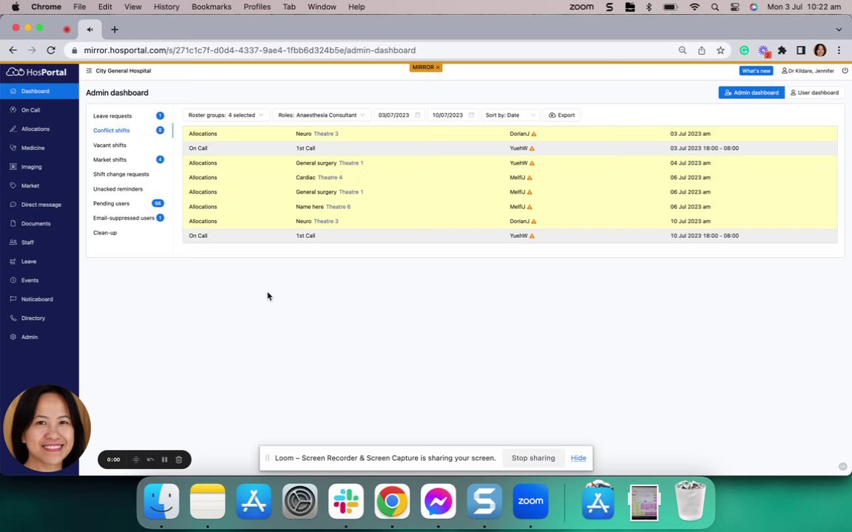The width and height of the screenshot is (852, 532).
Task: Expand the Sort by Date dropdown
Action: 511,115
